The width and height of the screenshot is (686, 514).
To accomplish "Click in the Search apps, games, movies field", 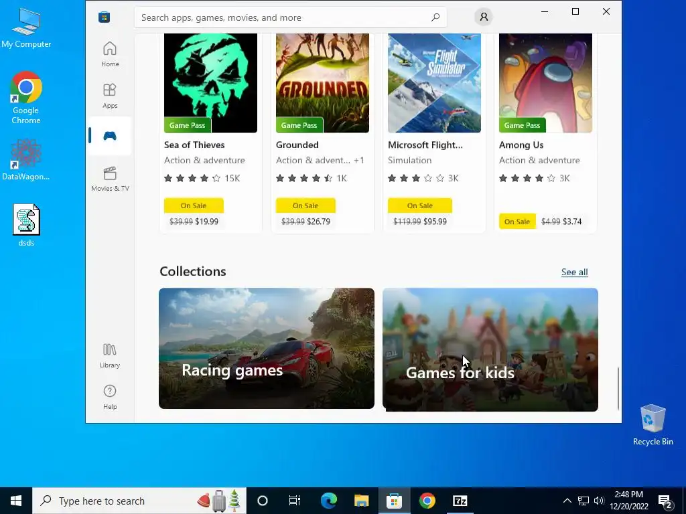I will [291, 17].
